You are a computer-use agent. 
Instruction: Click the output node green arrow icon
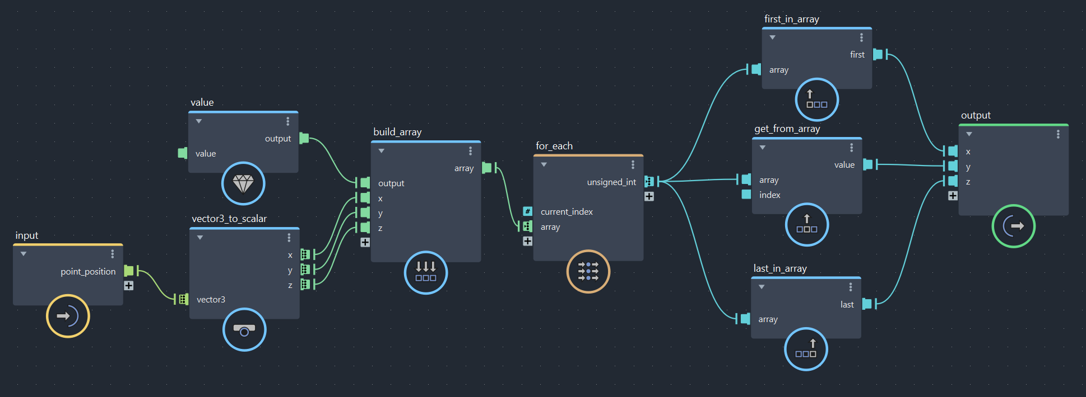(1014, 226)
